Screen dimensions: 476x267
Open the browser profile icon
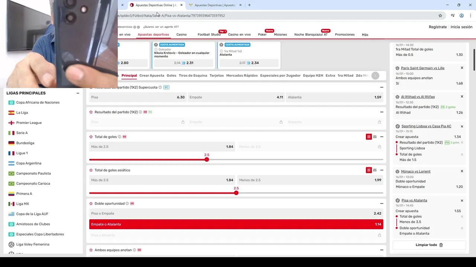point(461,16)
